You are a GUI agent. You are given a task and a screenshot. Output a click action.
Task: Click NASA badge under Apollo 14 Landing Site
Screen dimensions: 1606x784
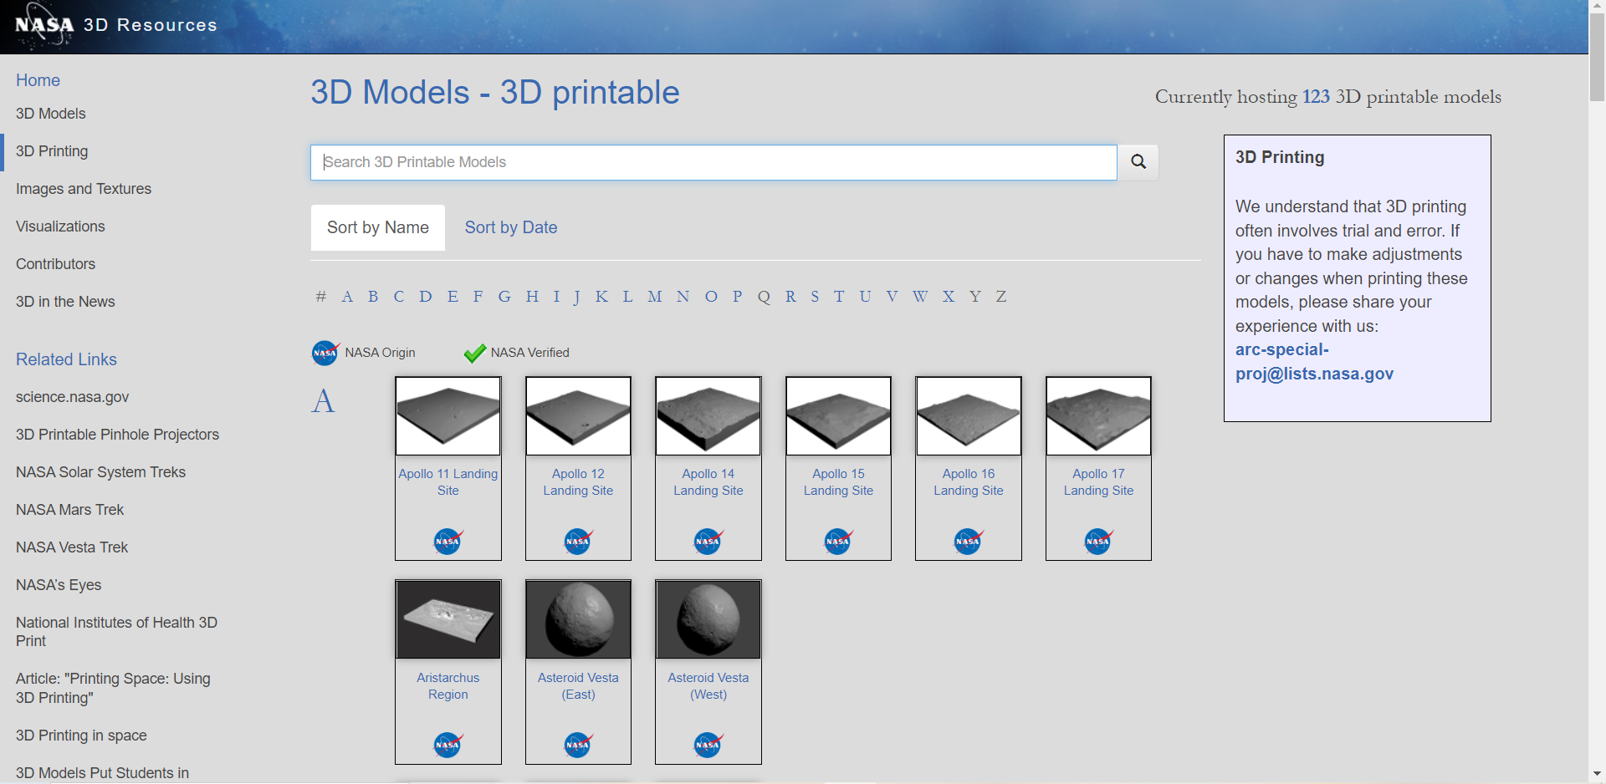708,541
